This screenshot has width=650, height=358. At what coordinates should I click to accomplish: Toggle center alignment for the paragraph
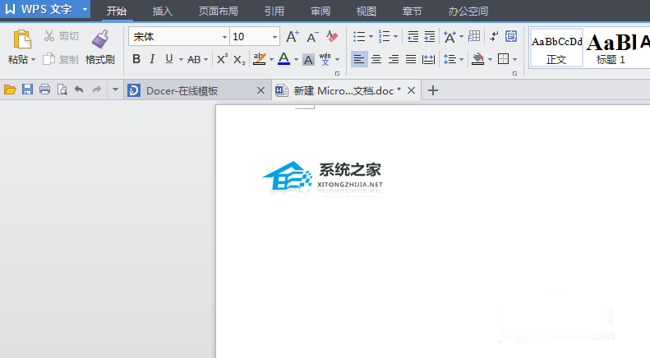pyautogui.click(x=376, y=59)
